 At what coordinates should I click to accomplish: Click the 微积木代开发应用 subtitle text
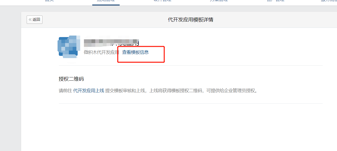(101, 52)
